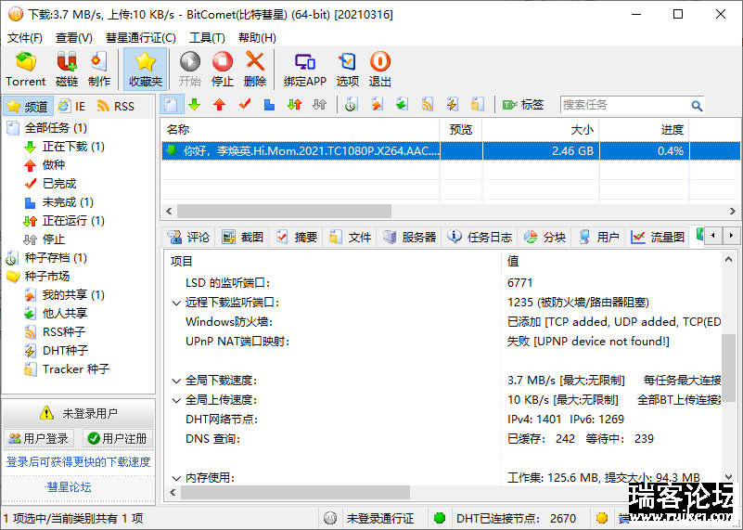Open the 评论 comments tab
The image size is (743, 530).
[189, 237]
